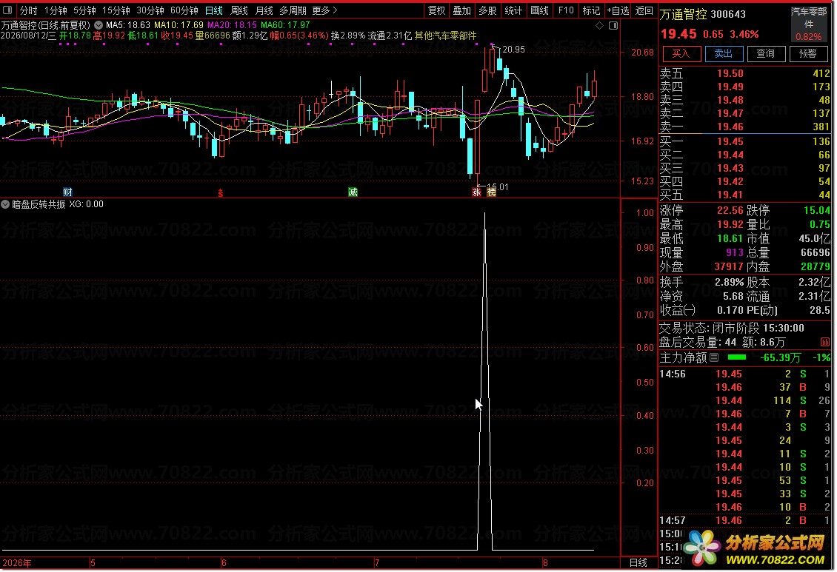Open F10 company info
The height and width of the screenshot is (572, 837).
566,10
